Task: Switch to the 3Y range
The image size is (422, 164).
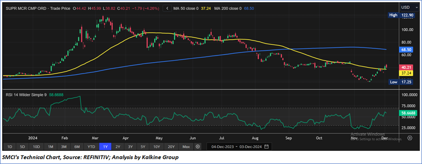Action: pos(130,147)
